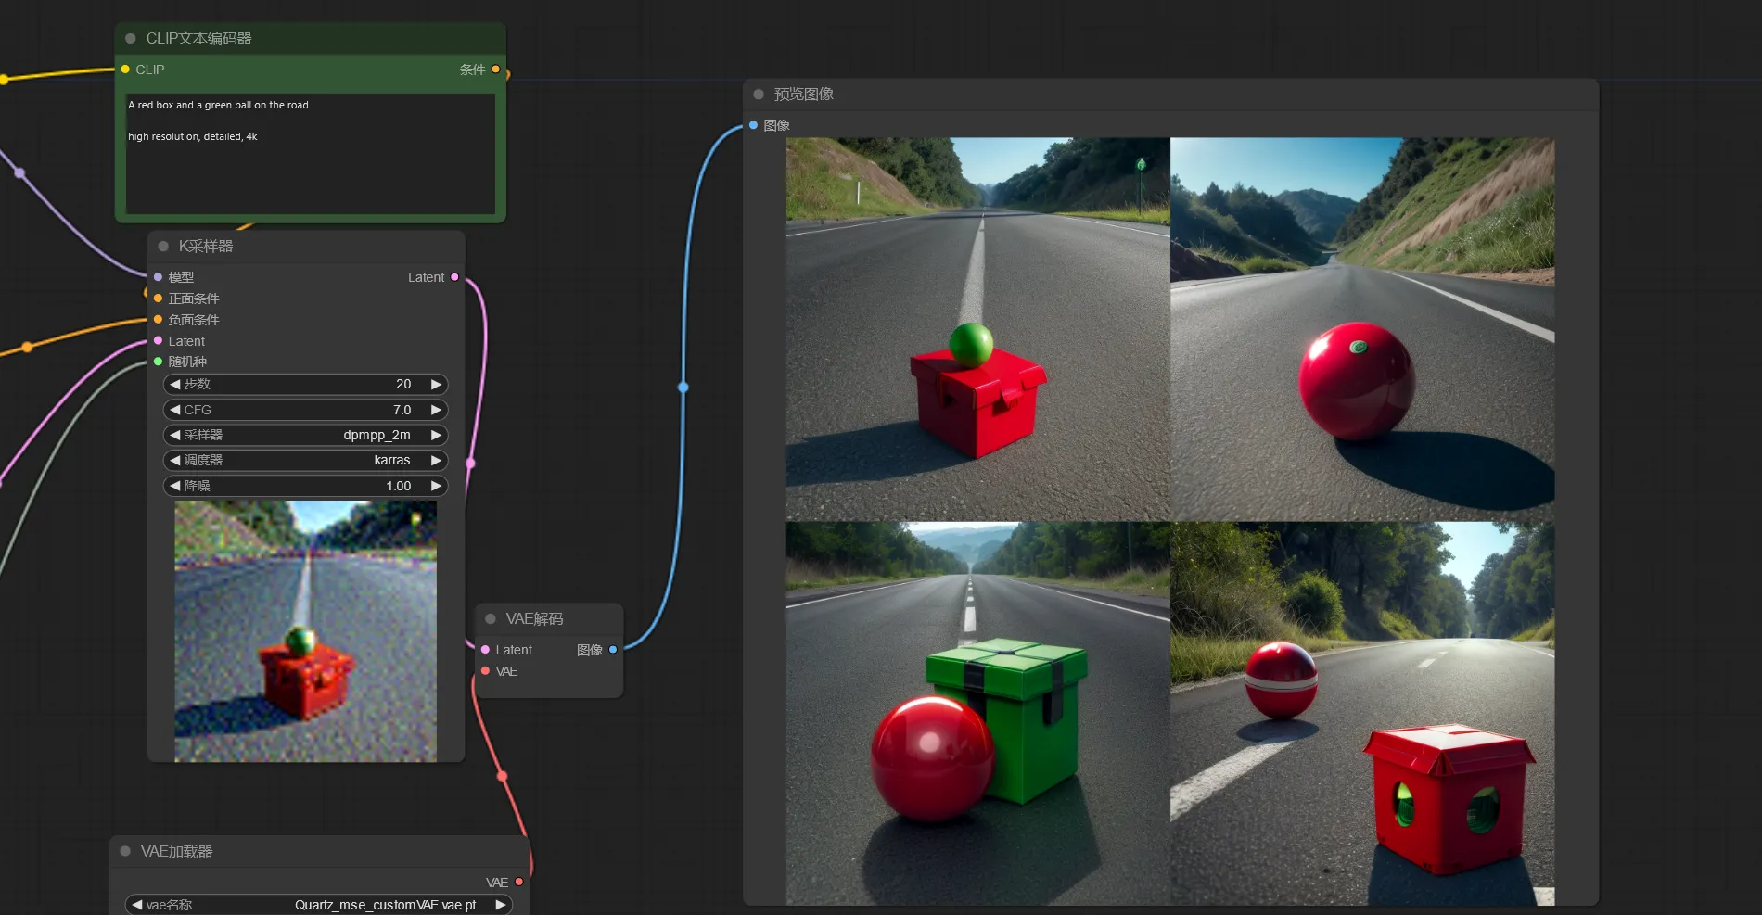Screen dimensions: 1762x915
Task: Open the 调度器 karras selector
Action: tap(306, 460)
